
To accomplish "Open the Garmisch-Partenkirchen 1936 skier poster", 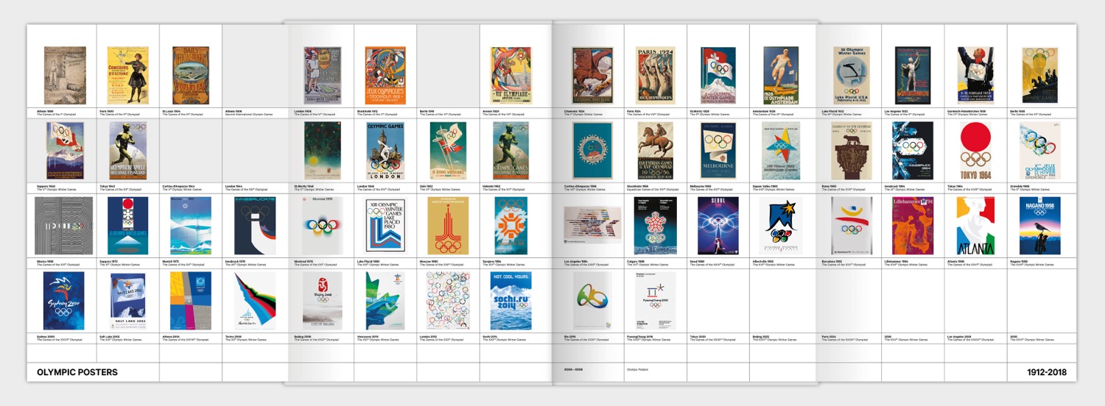I will [x=976, y=76].
